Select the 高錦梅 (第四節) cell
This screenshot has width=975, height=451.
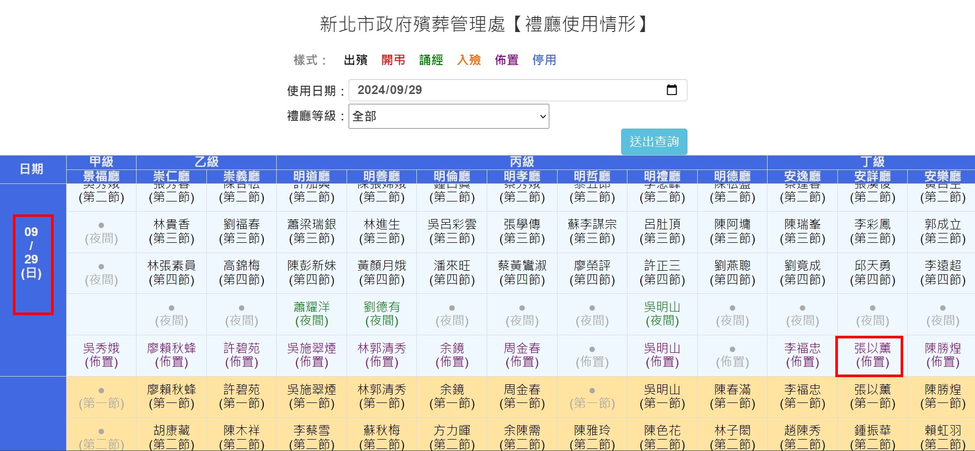pos(242,273)
